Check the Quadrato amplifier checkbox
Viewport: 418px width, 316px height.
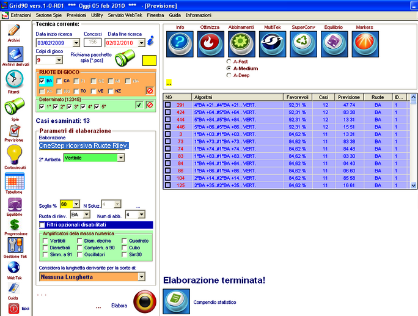(125, 241)
